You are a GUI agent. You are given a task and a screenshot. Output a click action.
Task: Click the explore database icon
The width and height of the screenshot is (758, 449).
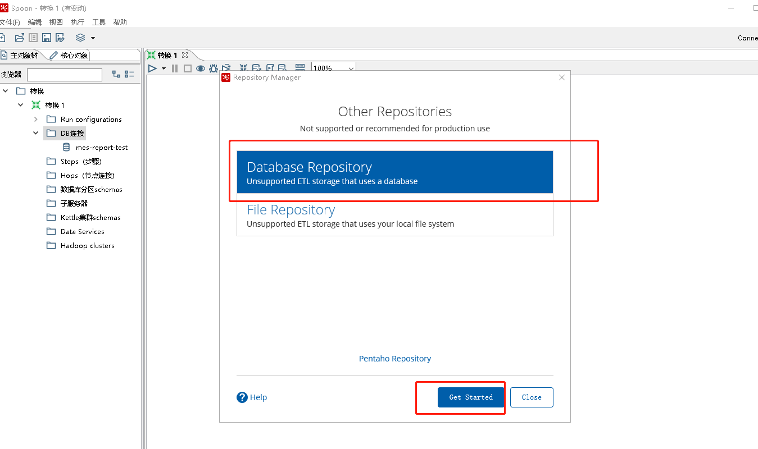[x=283, y=68]
